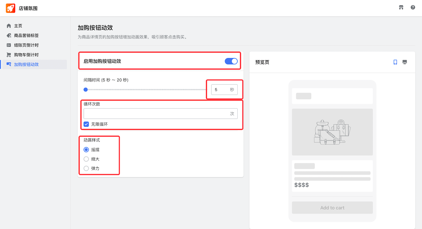Click the rocket app logo
Screen dimensions: 422x229
click(10, 8)
